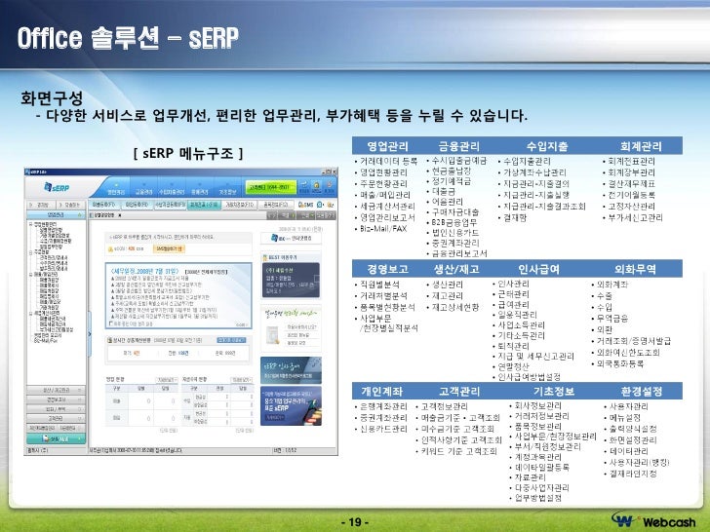Image resolution: width=710 pixels, height=532 pixels.
Task: Select Biz-Mail/Fax in the sidebar tree
Action: pyautogui.click(x=45, y=341)
